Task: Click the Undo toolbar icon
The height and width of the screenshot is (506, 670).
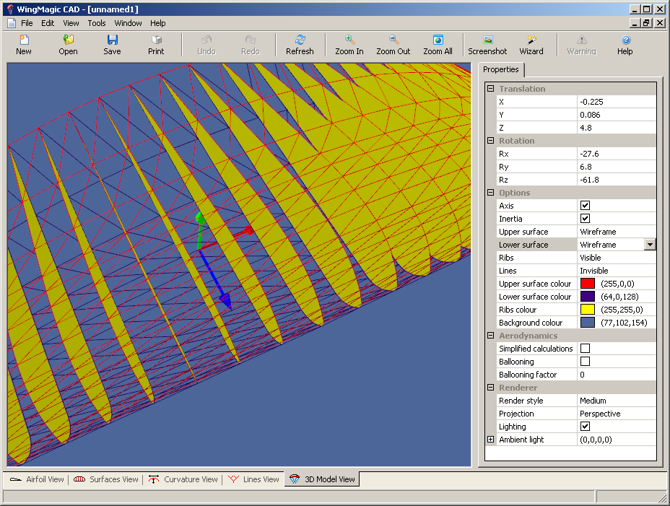Action: tap(206, 40)
